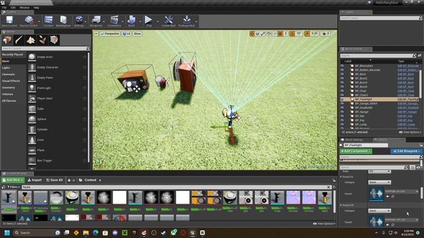Screen dimensions: 424x238
Task: Select Visual Effects category in Place panel
Action: click(11, 81)
